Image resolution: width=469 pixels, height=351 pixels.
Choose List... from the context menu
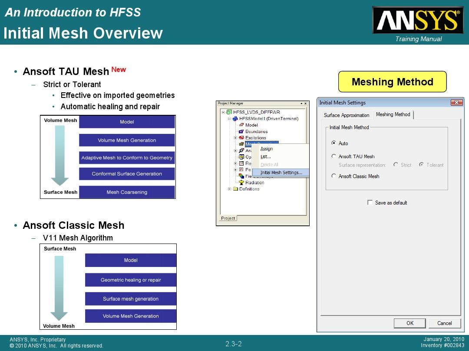[x=280, y=157]
